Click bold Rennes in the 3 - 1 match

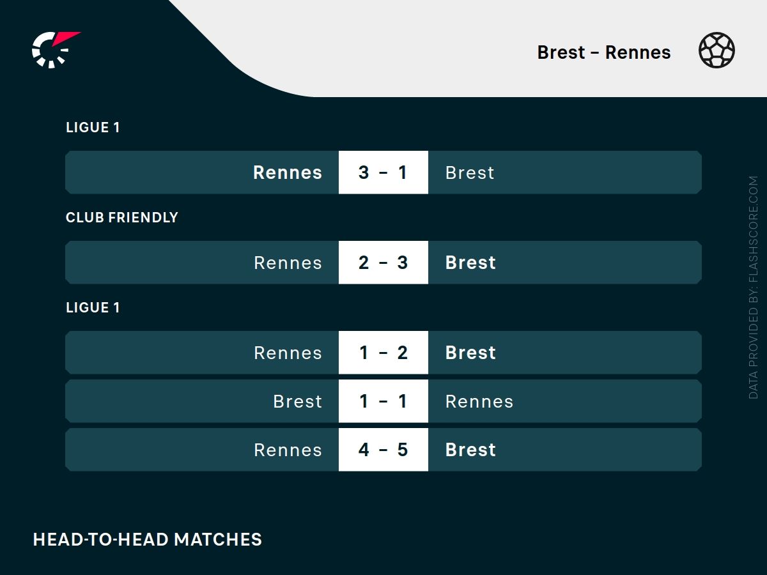(288, 172)
